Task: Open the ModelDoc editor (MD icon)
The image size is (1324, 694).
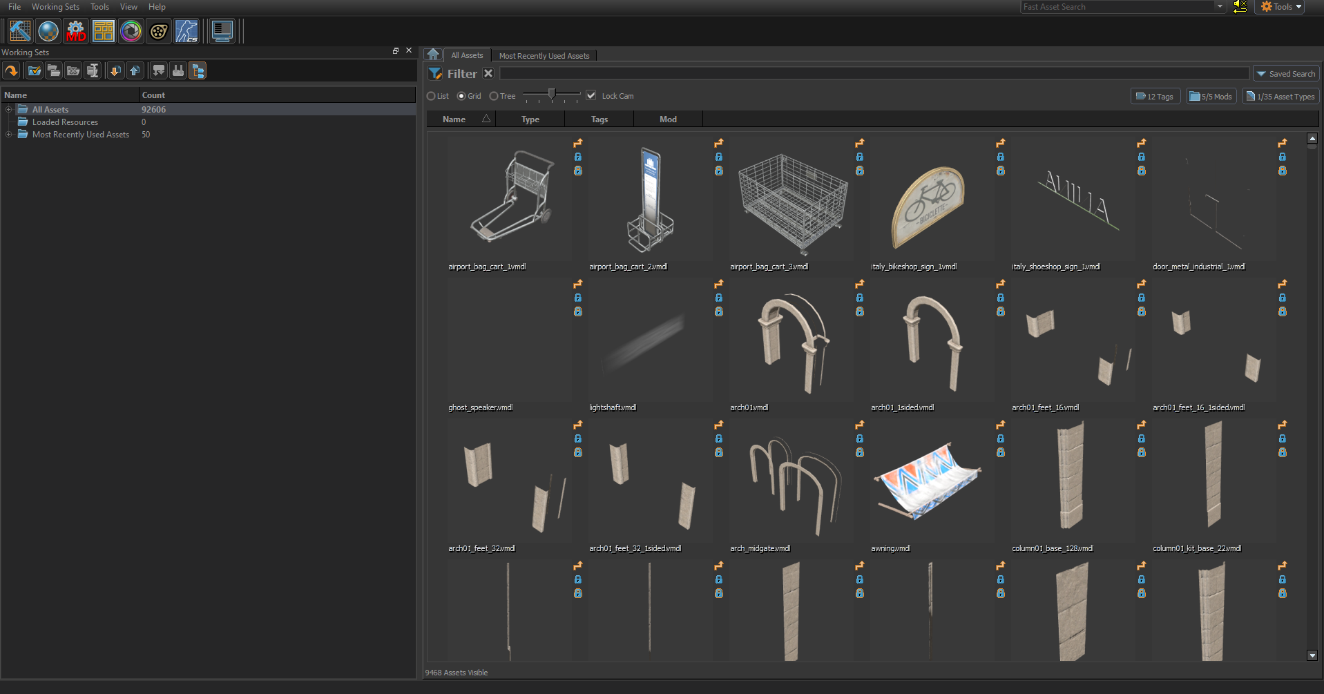Action: 76,31
